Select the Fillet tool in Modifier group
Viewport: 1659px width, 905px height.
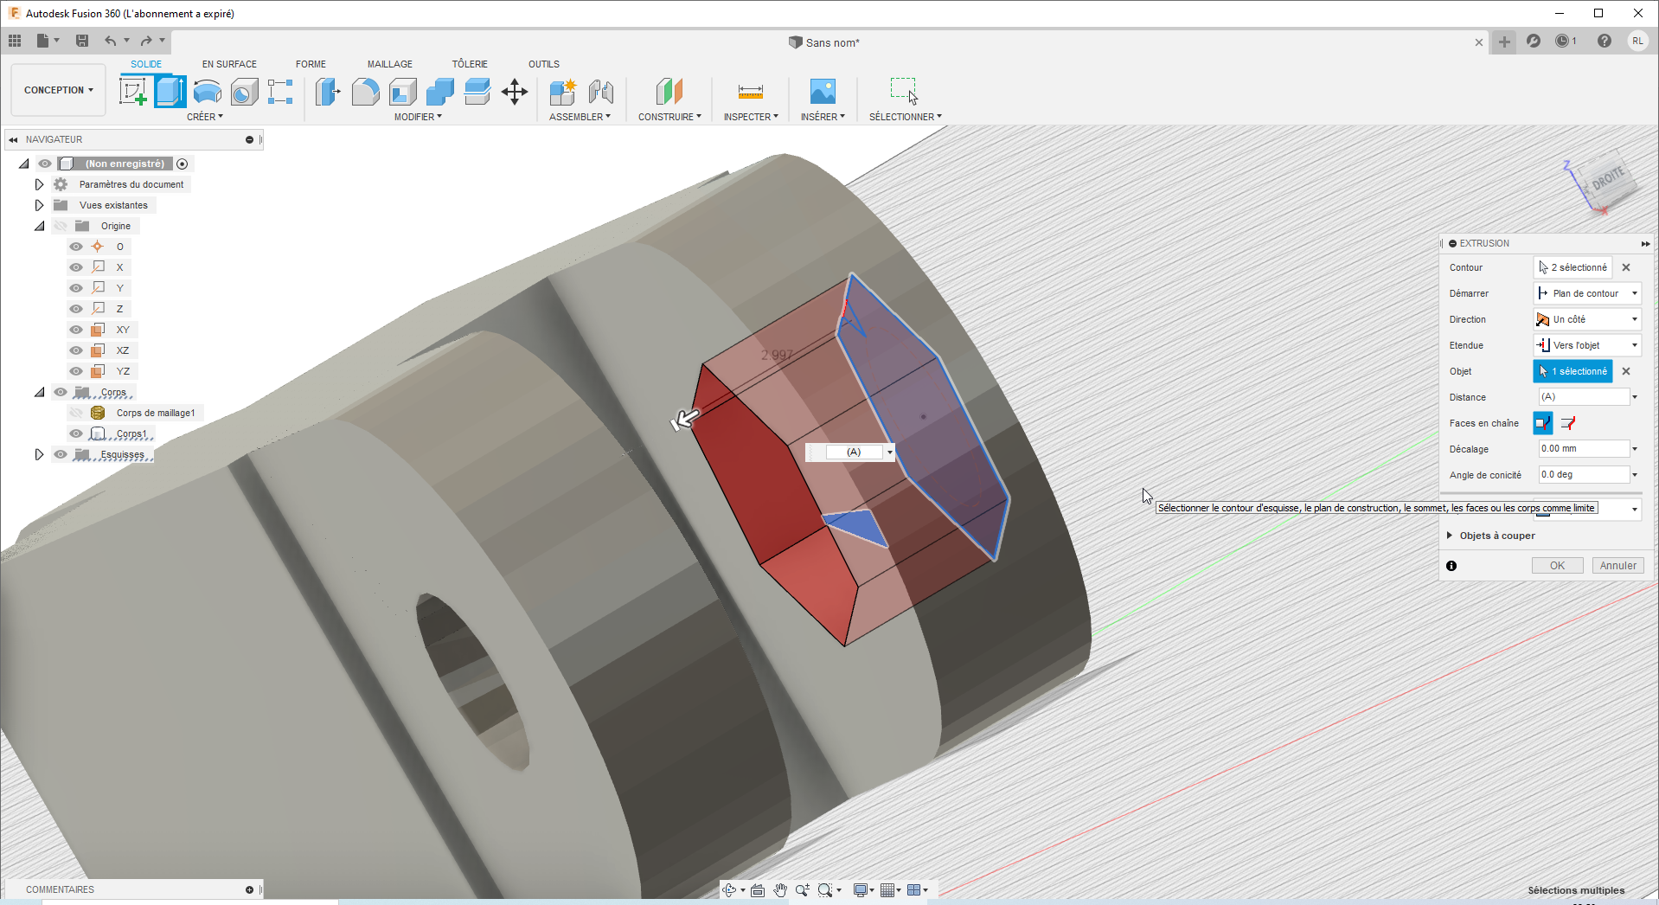(x=365, y=91)
